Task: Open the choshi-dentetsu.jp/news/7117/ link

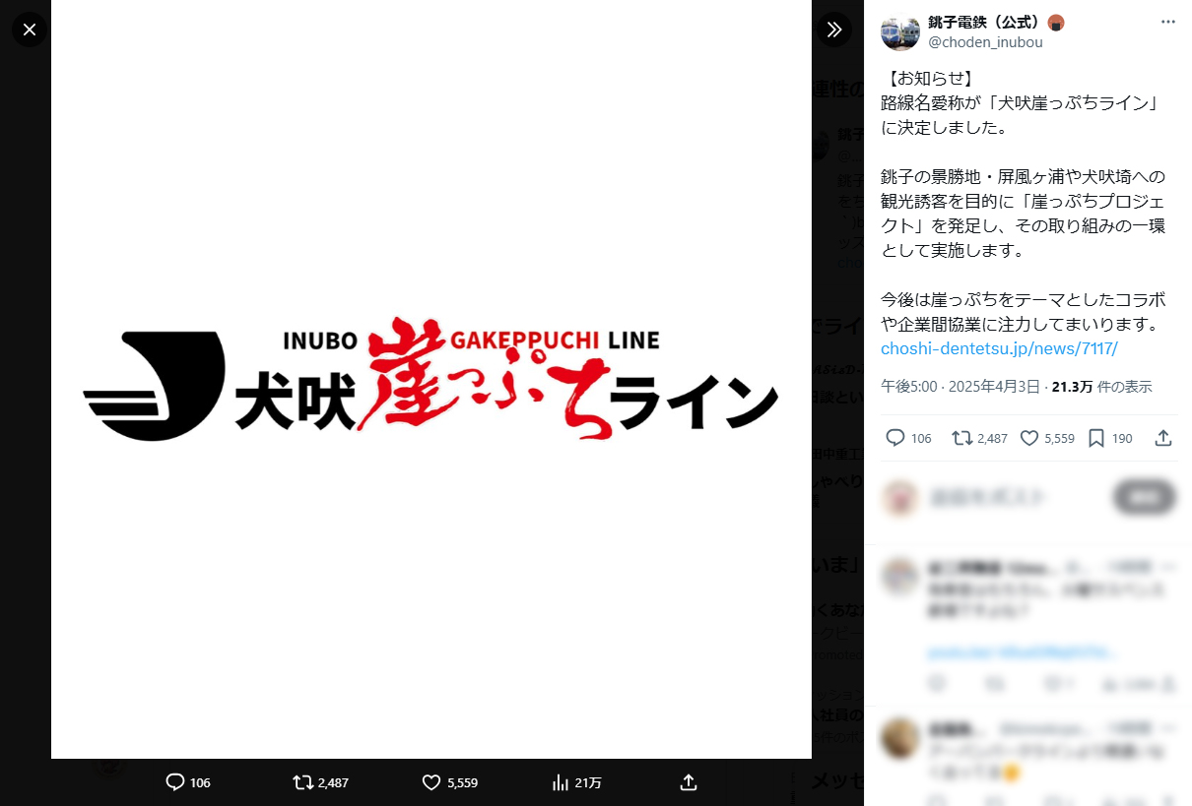Action: pyautogui.click(x=999, y=348)
